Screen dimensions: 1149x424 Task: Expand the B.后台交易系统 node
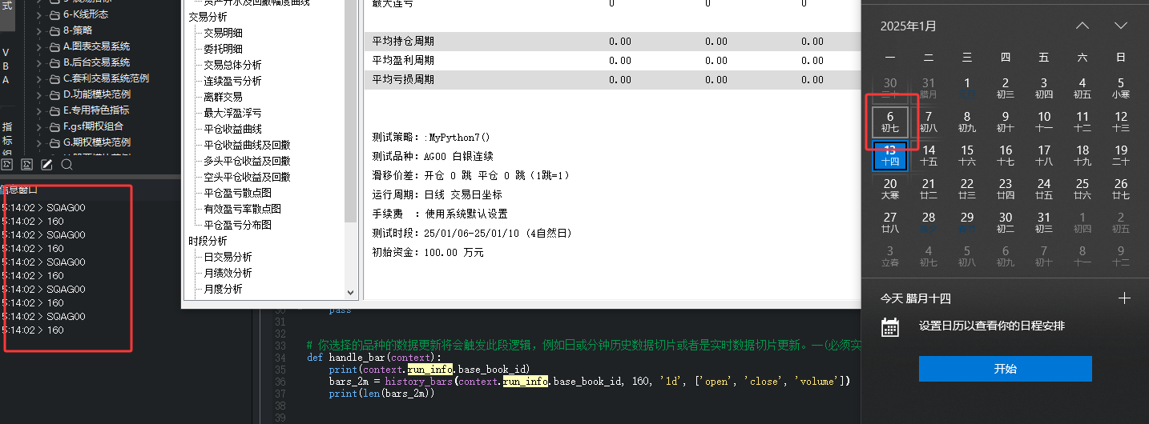[x=39, y=62]
